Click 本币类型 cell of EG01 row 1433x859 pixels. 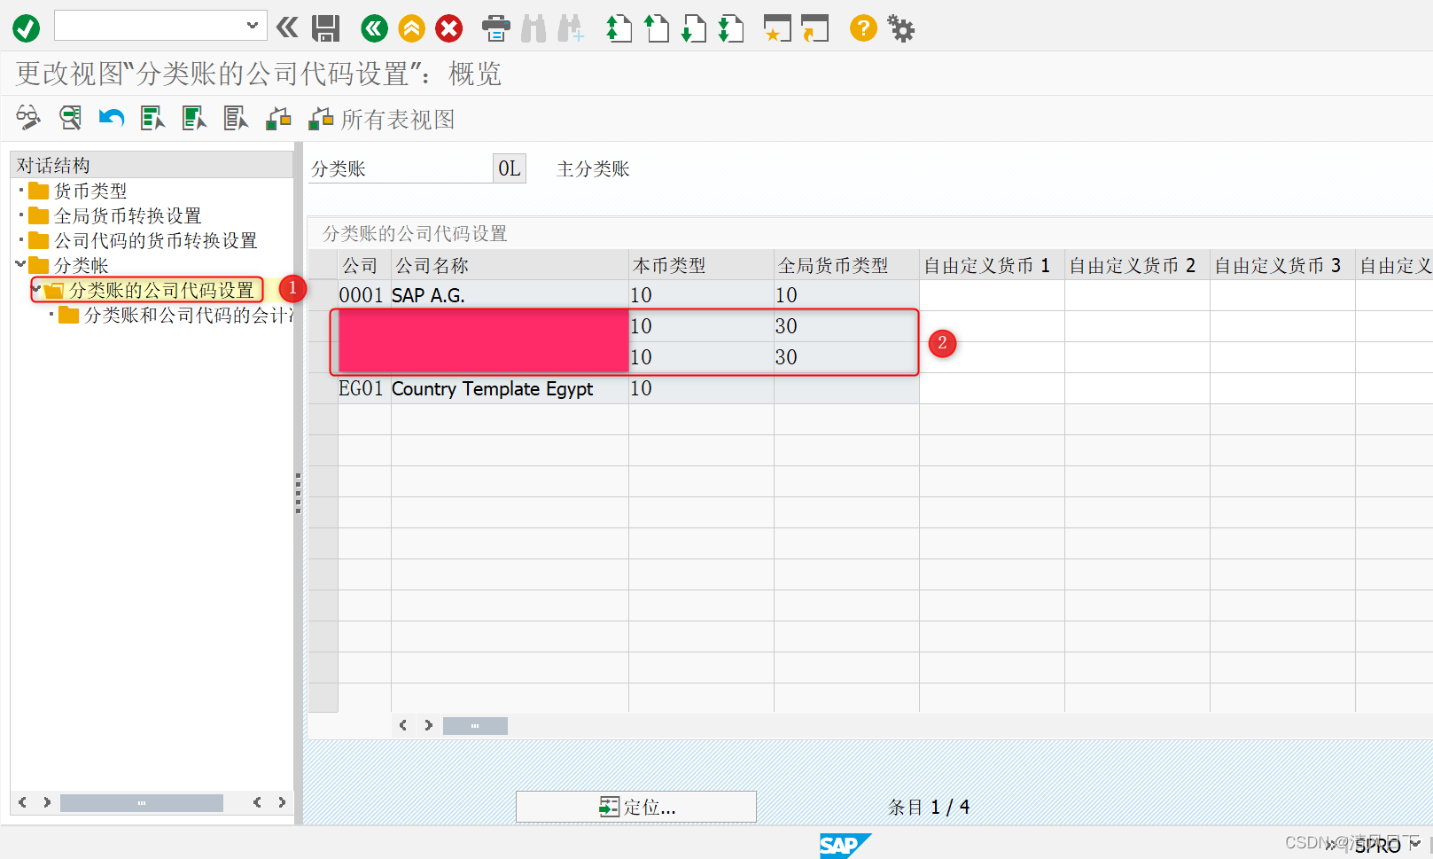pyautogui.click(x=701, y=388)
